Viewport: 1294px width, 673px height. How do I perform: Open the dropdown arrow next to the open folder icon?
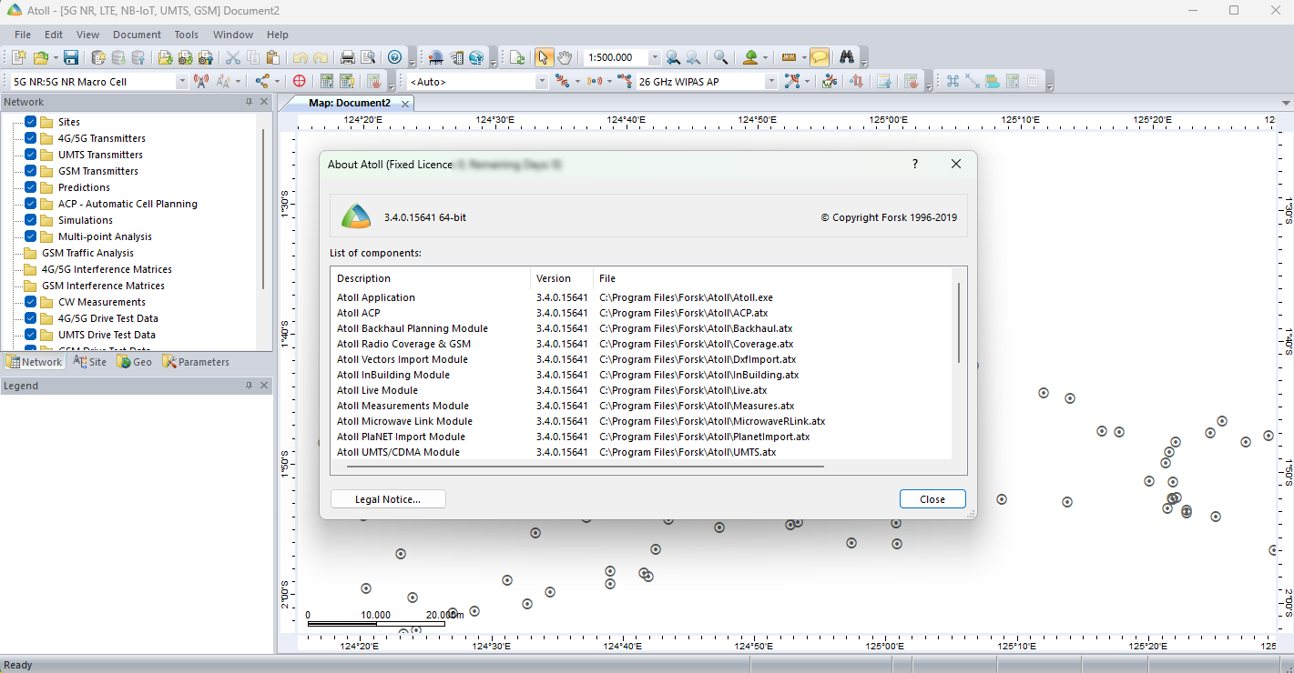point(55,57)
